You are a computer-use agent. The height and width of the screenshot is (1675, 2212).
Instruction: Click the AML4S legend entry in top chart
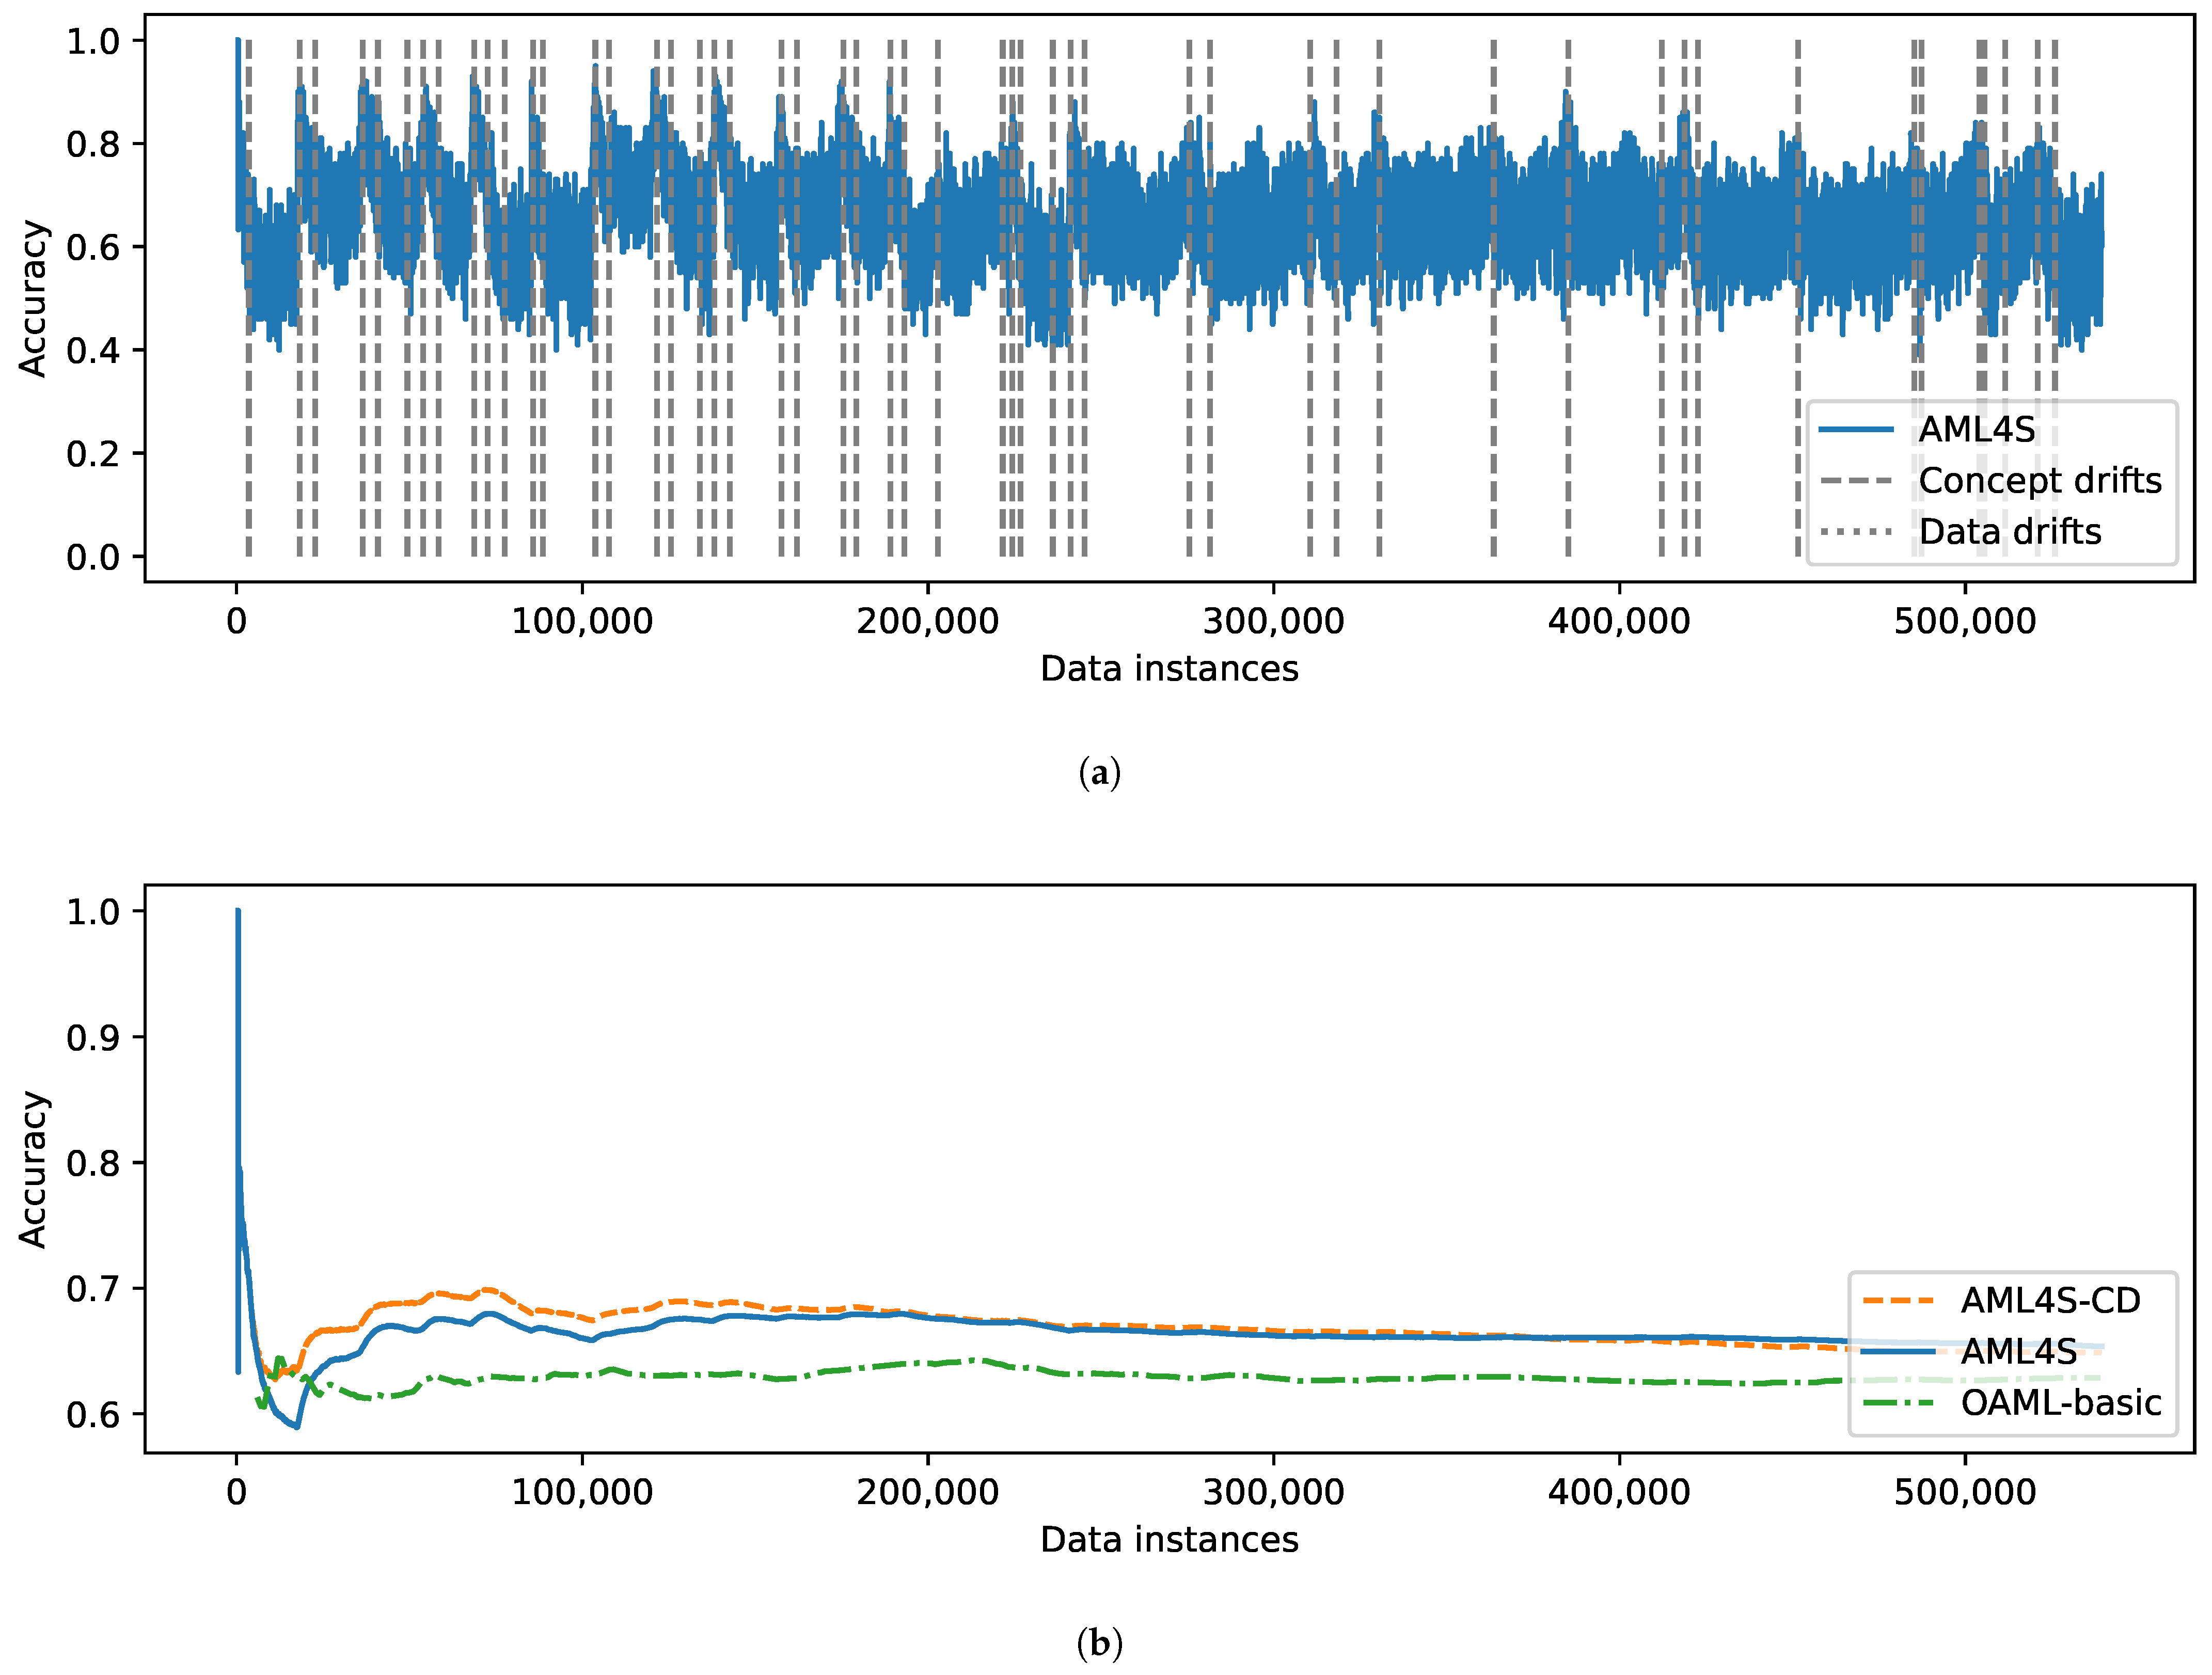coord(1976,430)
